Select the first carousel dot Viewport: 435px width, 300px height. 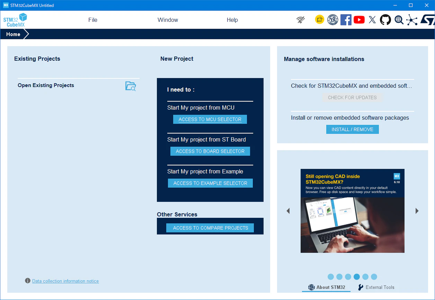[331, 277]
